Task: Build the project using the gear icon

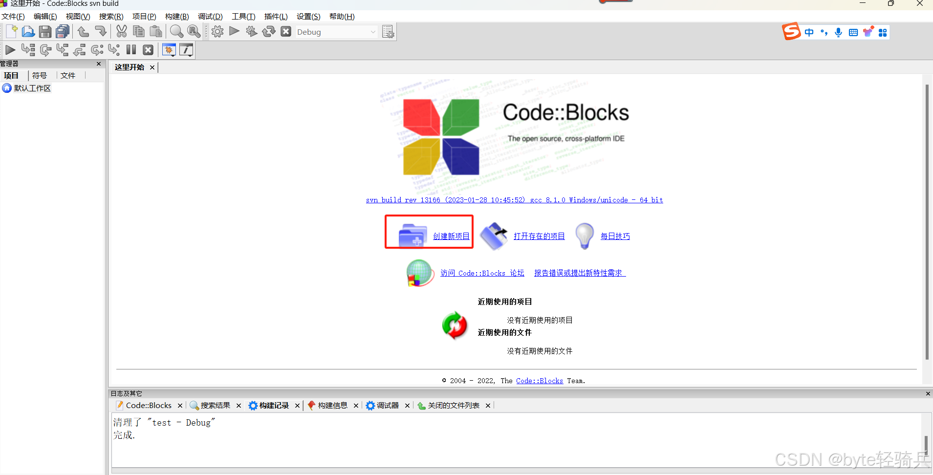Action: (217, 32)
